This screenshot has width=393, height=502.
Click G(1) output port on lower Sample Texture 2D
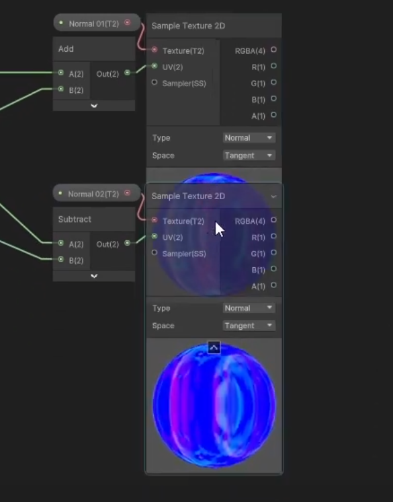[x=273, y=252]
